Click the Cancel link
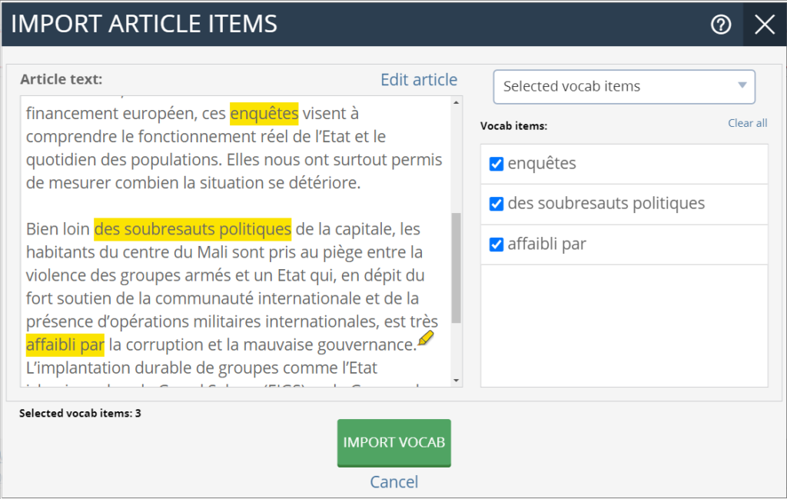Image resolution: width=787 pixels, height=499 pixels. tap(393, 482)
